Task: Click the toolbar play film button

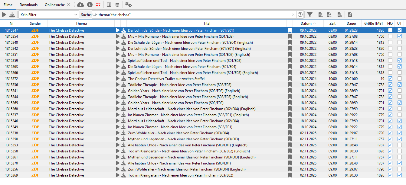Action: click(x=4, y=14)
